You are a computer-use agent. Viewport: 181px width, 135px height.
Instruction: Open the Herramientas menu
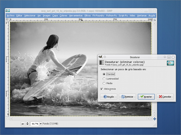click(x=76, y=16)
